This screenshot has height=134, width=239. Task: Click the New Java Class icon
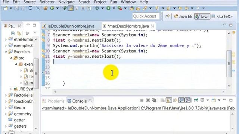[x=52, y=8]
